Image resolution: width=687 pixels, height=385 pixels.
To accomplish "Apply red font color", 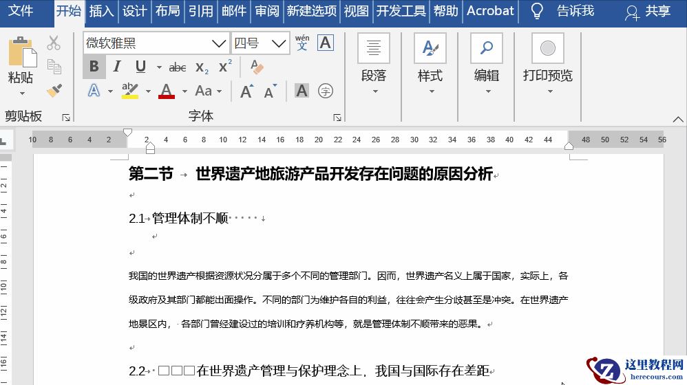I will [167, 91].
